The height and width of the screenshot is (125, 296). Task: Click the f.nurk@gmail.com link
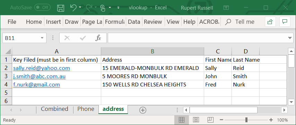pos(36,84)
